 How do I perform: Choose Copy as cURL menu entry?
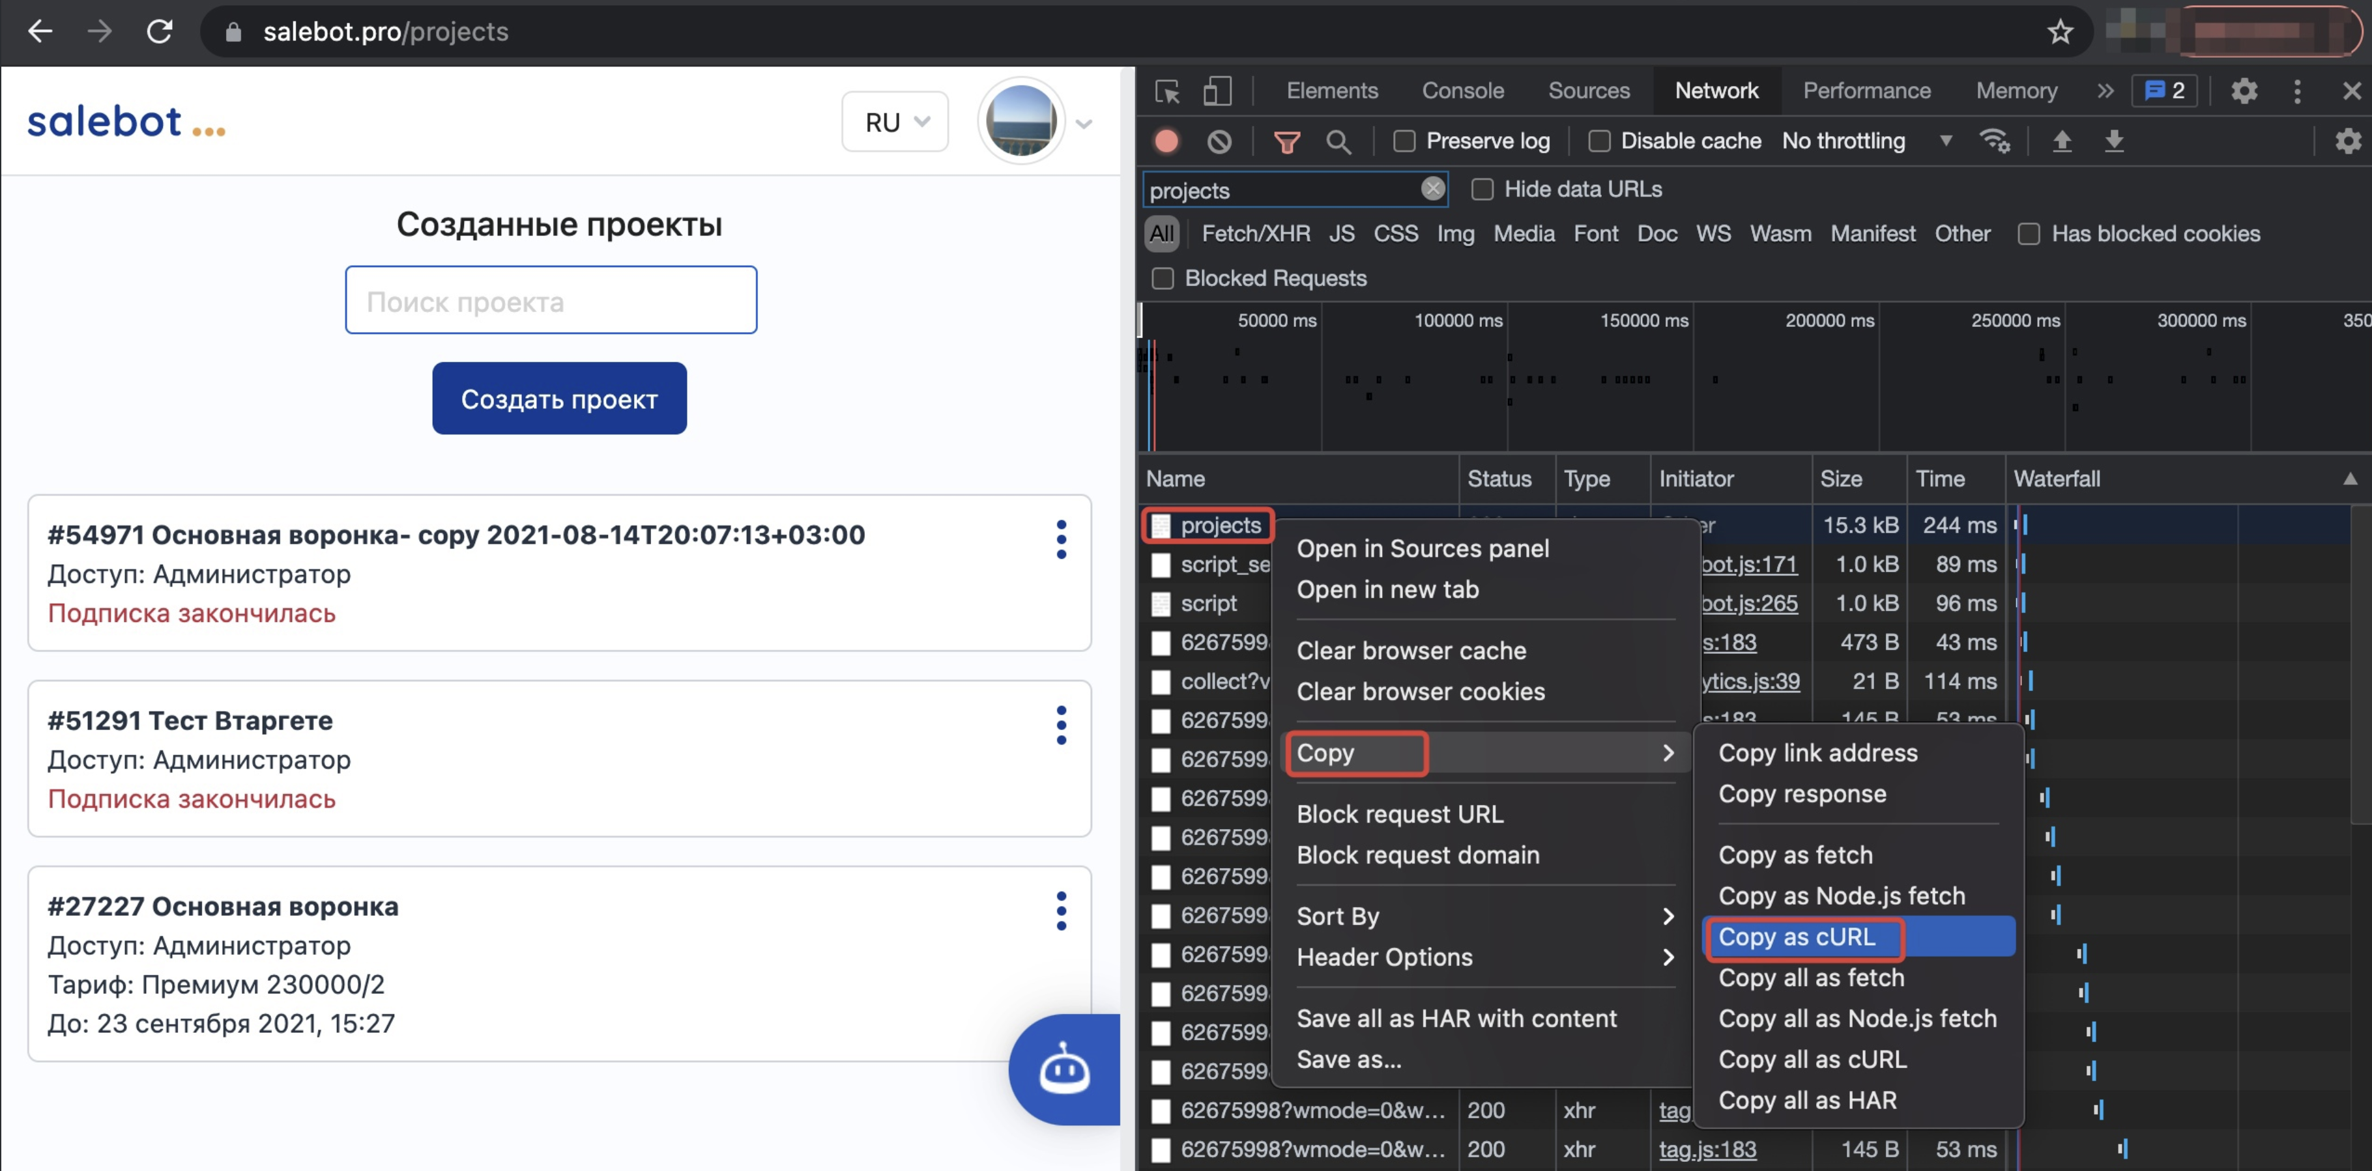(1797, 937)
